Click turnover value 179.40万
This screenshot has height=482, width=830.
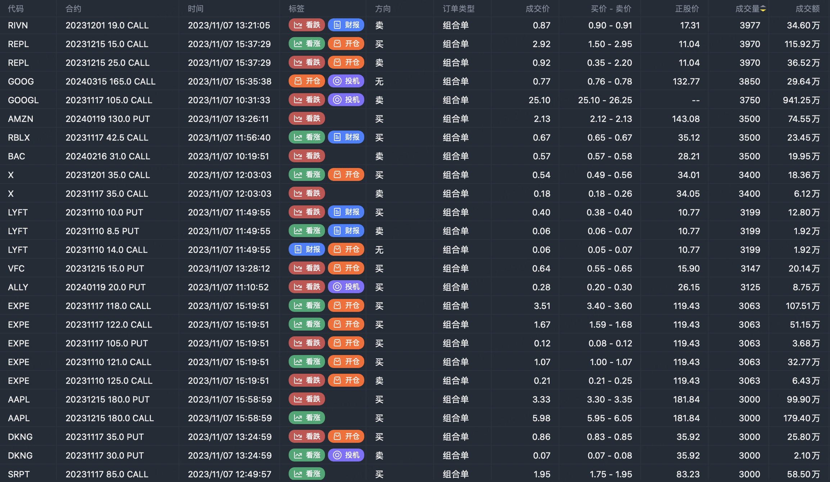pyautogui.click(x=802, y=418)
